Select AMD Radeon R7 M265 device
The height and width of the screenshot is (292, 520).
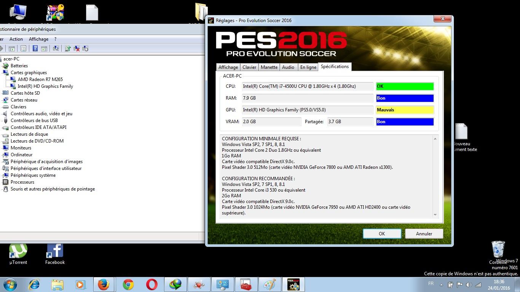click(x=40, y=79)
